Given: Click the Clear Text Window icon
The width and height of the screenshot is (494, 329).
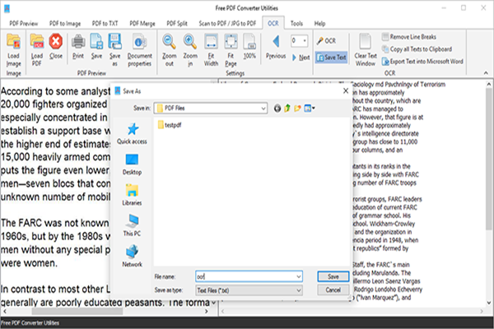Looking at the screenshot, I should [x=366, y=45].
